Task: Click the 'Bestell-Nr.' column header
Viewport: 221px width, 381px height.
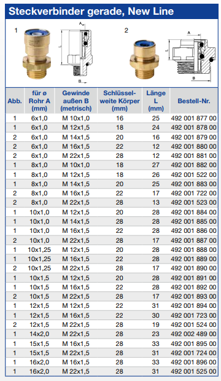Action: tap(194, 101)
